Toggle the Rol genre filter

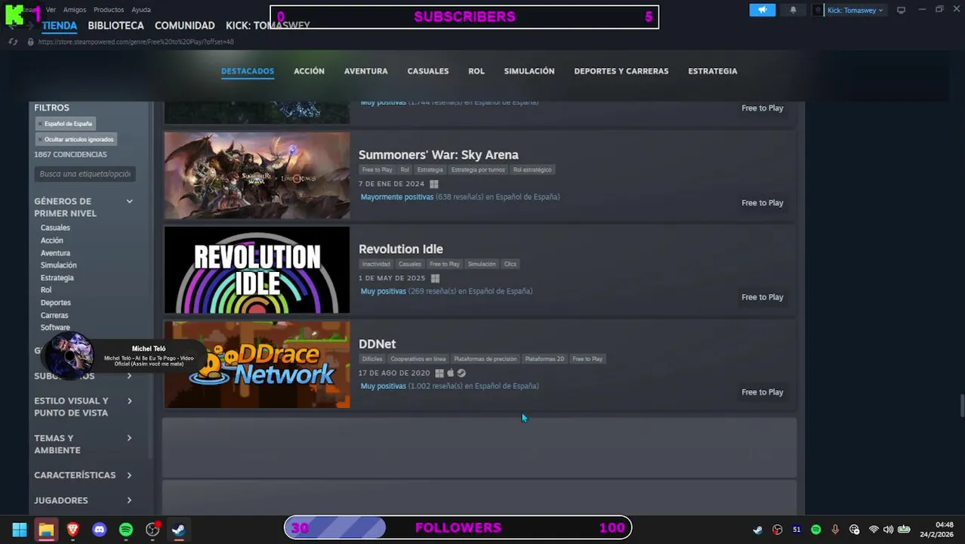pyautogui.click(x=46, y=290)
